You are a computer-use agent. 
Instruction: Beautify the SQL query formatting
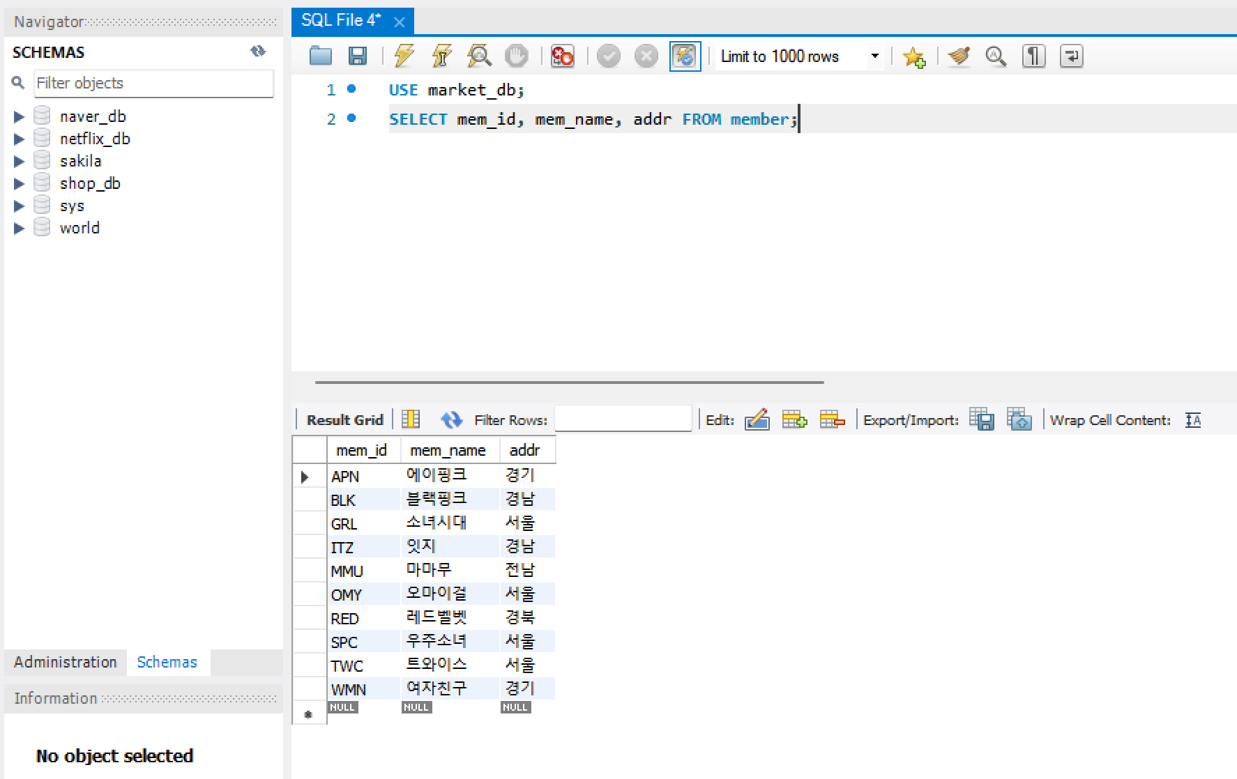(x=959, y=56)
